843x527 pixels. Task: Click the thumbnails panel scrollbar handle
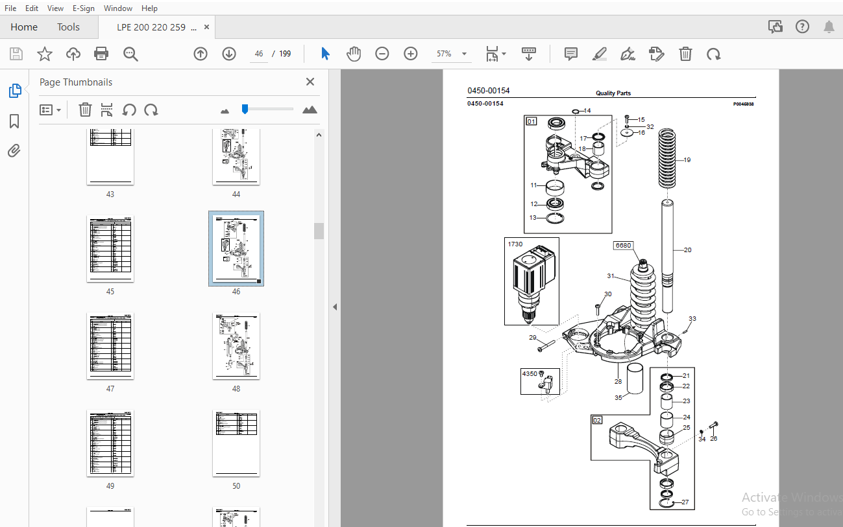pyautogui.click(x=319, y=231)
